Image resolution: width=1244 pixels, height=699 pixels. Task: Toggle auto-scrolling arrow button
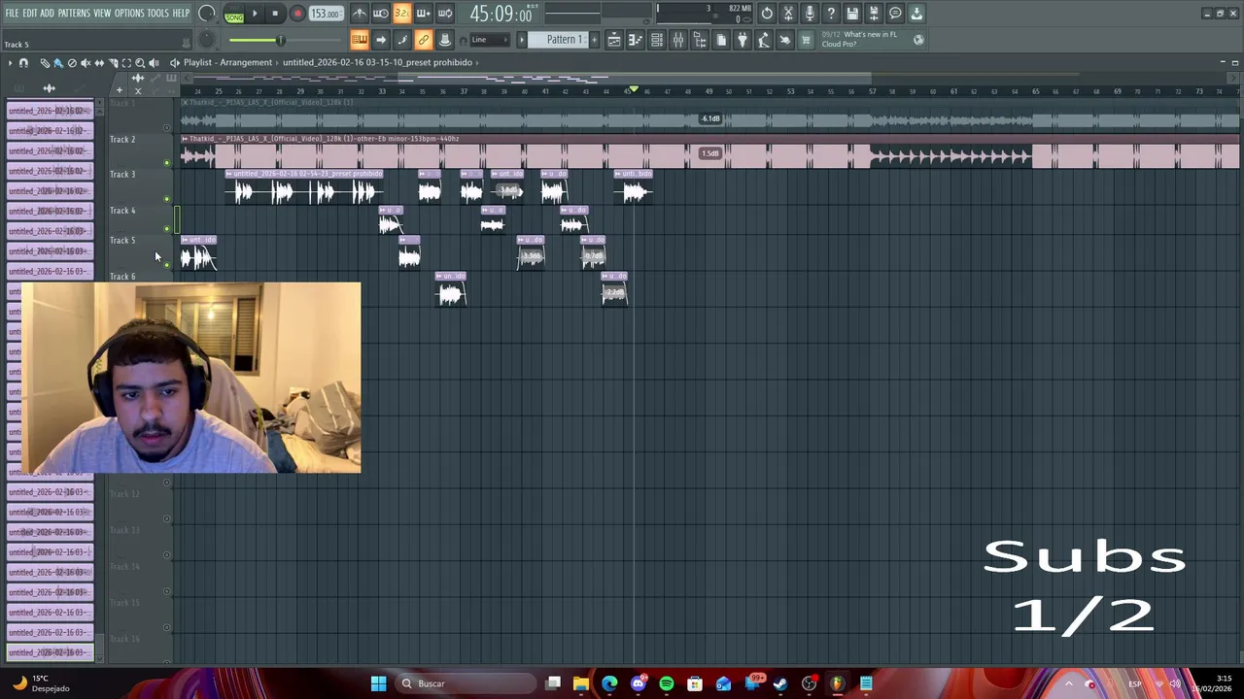(x=381, y=40)
